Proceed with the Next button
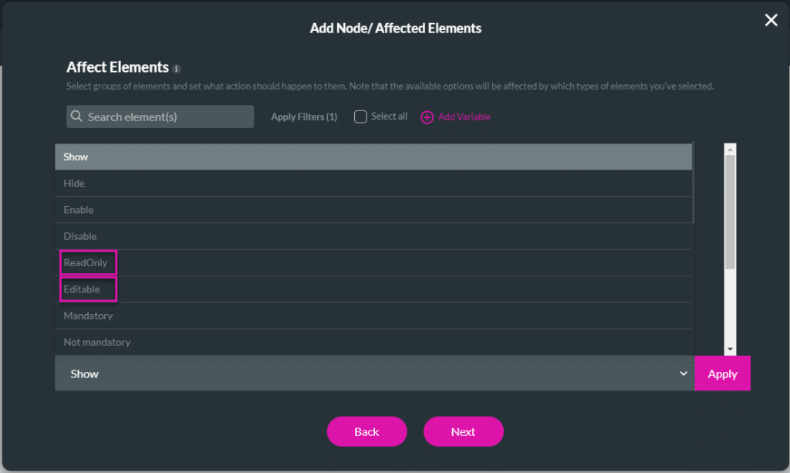 click(x=463, y=431)
